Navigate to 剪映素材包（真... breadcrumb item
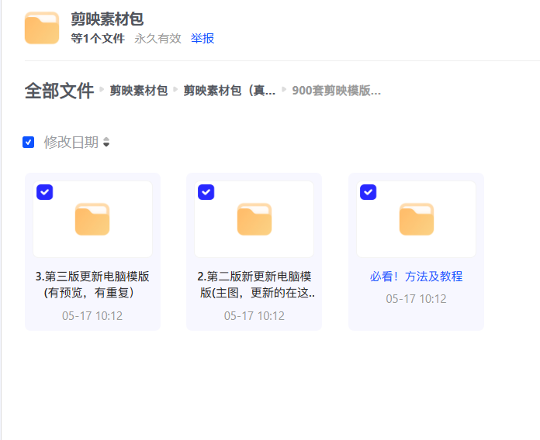Viewport: 540px width, 440px height. pos(229,91)
